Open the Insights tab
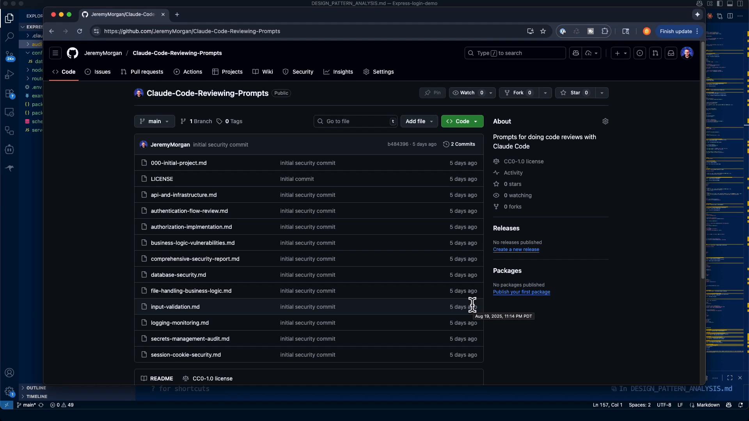Screen dimensions: 749x421 pyautogui.click(x=338, y=72)
